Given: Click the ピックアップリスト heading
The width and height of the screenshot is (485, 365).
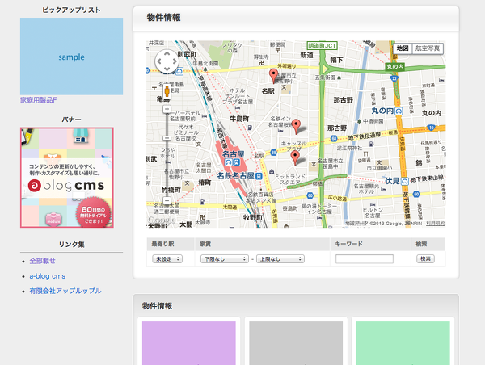Looking at the screenshot, I should [x=71, y=10].
